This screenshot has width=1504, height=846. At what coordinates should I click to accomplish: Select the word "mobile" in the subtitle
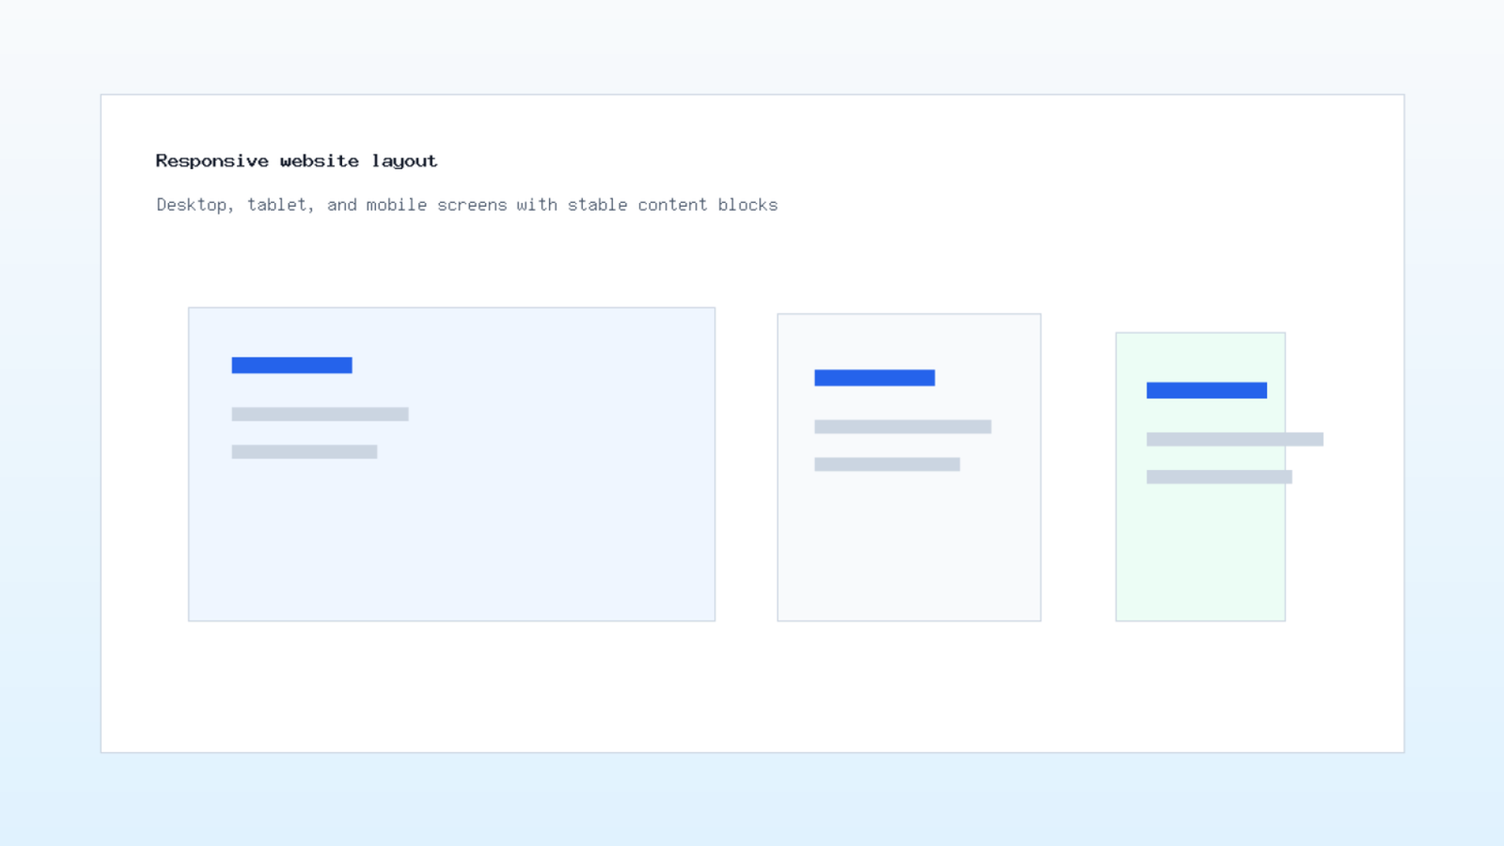coord(397,205)
